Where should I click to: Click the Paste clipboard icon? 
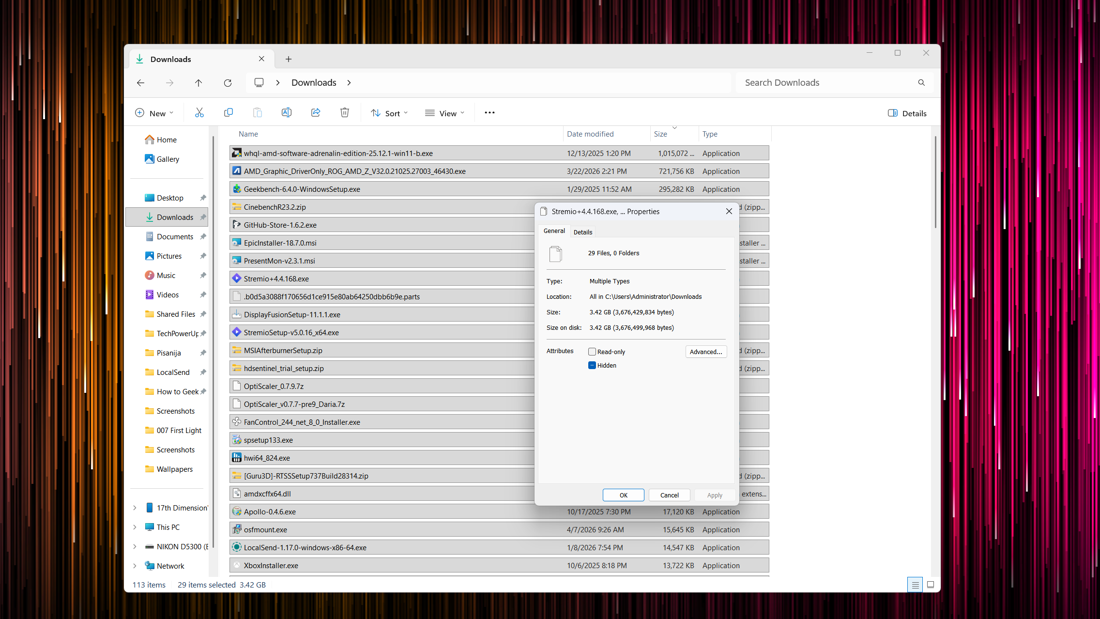click(258, 113)
